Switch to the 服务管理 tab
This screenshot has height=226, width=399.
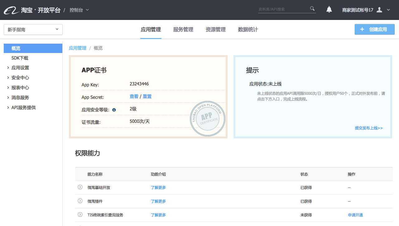coord(183,29)
